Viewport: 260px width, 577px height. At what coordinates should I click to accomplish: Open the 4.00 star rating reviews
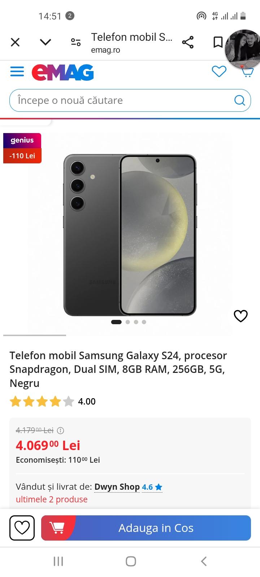[x=53, y=401]
